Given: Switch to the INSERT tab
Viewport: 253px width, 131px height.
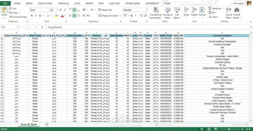Looking at the screenshot, I should tap(29, 3).
